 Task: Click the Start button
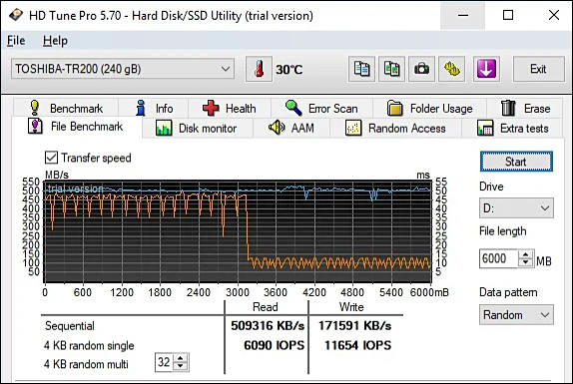[516, 162]
